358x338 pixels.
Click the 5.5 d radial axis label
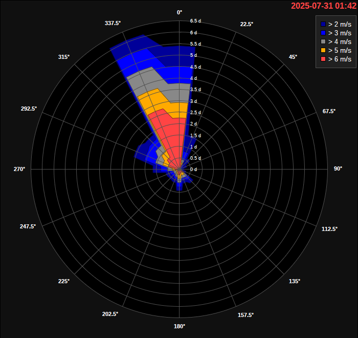(196, 44)
